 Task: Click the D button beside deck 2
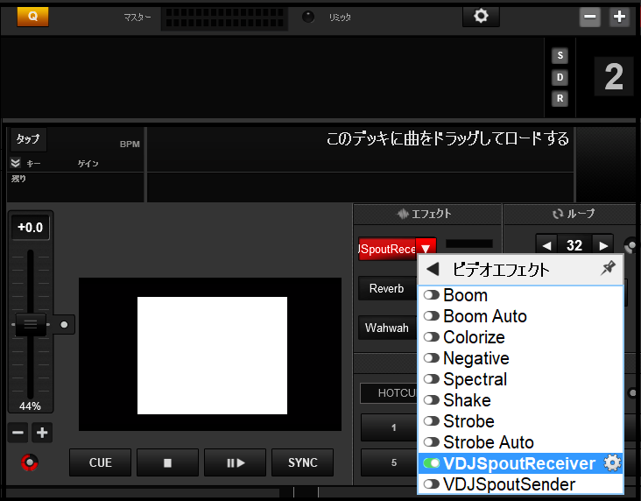click(x=560, y=77)
